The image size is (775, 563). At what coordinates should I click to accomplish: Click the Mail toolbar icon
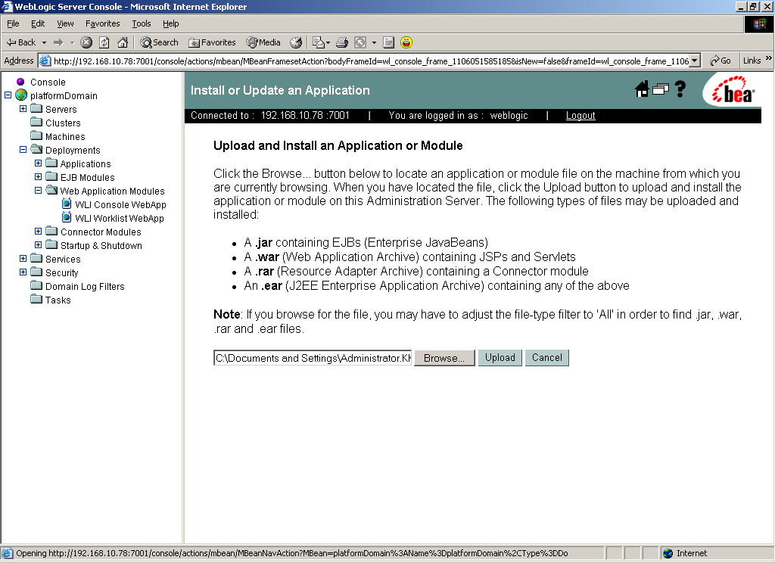point(319,42)
